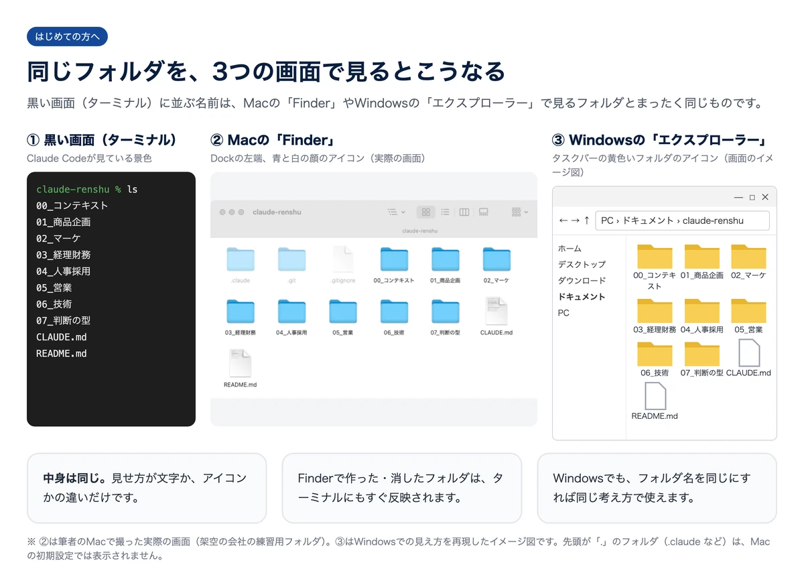Select the .git folder in Finder

tap(291, 265)
